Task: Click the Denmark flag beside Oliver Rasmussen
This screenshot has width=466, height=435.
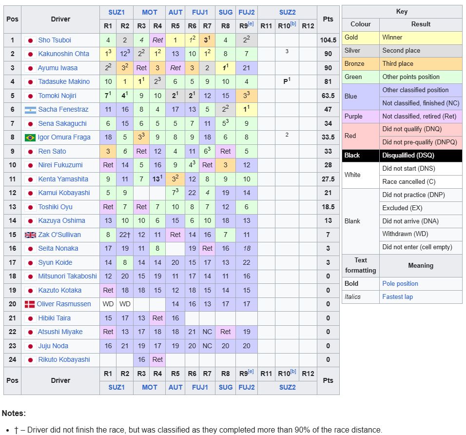Action: coord(30,304)
